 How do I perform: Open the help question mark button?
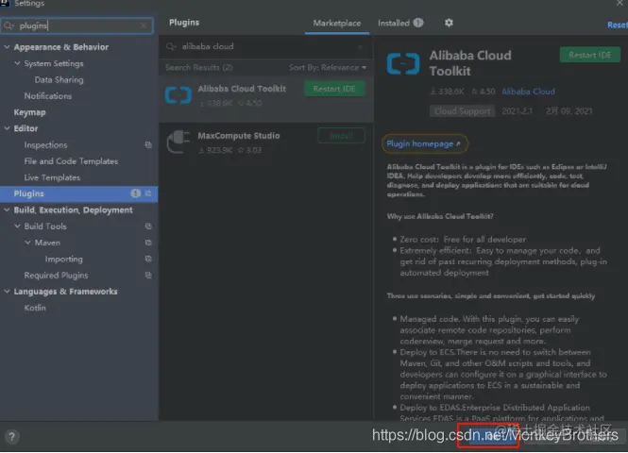[12, 437]
